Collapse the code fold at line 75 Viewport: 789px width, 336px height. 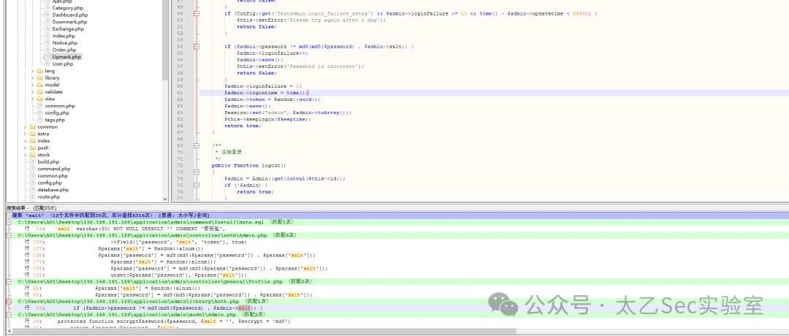[197, 185]
